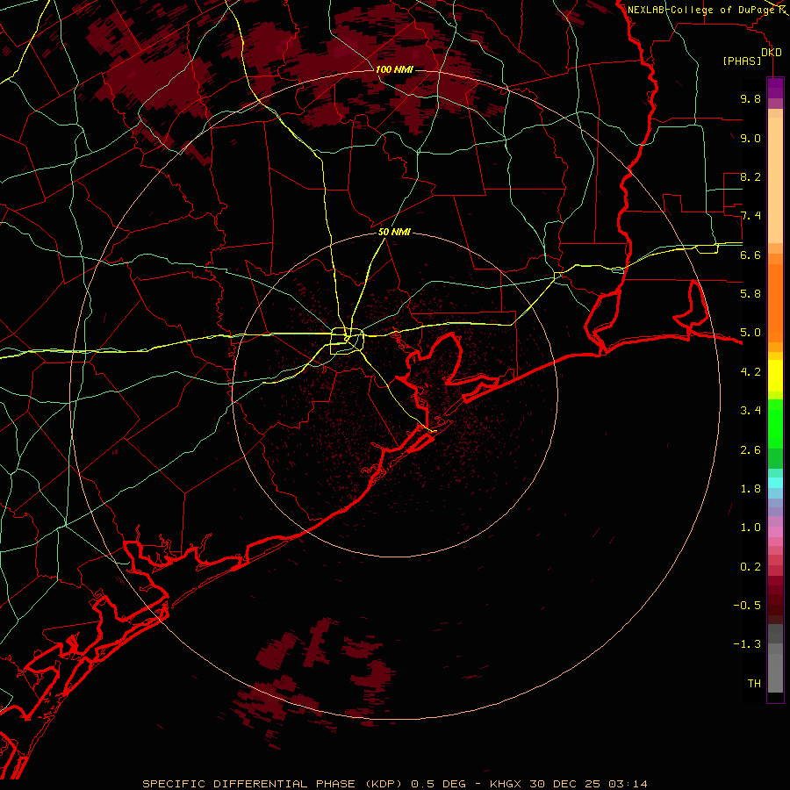Select the 50 NMI range ring label
The height and width of the screenshot is (790, 790).
click(394, 232)
